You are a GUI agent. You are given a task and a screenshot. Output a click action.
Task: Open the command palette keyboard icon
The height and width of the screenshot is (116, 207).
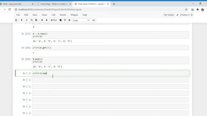click(93, 20)
